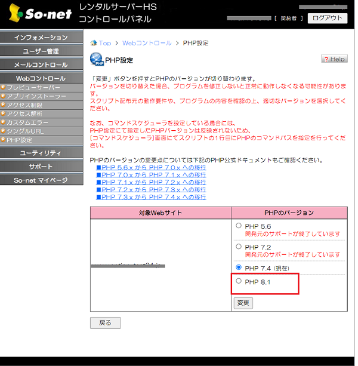Expand the ユーザー管理 sidebar section
Viewport: 358px width, 366px height.
coord(41,51)
